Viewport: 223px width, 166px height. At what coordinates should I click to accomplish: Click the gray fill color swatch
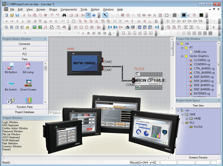(x=175, y=15)
